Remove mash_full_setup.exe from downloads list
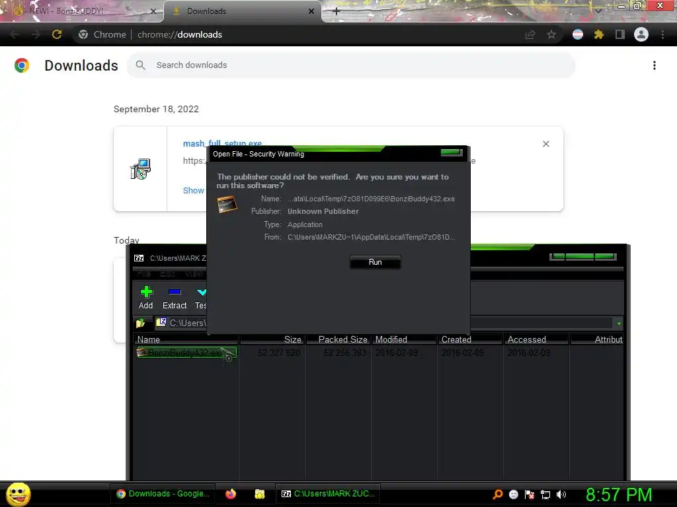The image size is (677, 507). pos(545,144)
